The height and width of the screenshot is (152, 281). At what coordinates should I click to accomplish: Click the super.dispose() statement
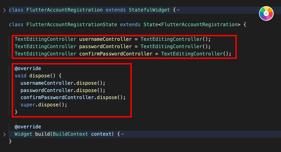click(44, 105)
